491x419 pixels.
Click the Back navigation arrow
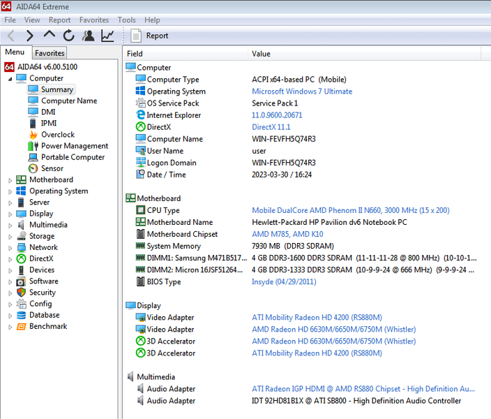click(x=11, y=36)
